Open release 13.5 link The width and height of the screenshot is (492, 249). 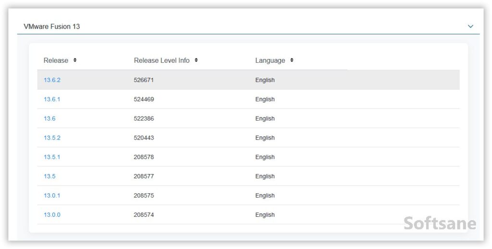tap(49, 177)
